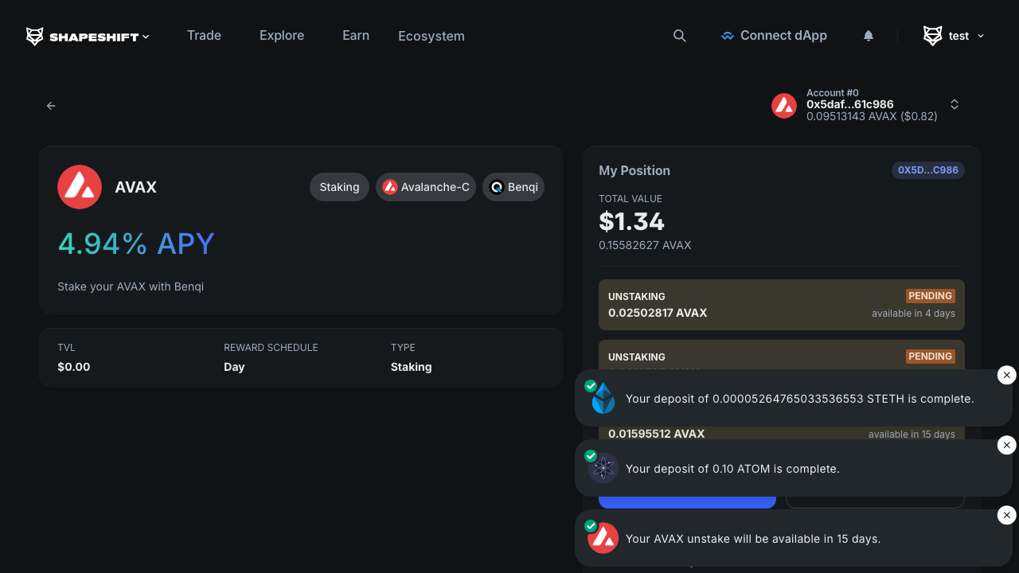Click the back arrow icon
1019x573 pixels.
pyautogui.click(x=51, y=106)
